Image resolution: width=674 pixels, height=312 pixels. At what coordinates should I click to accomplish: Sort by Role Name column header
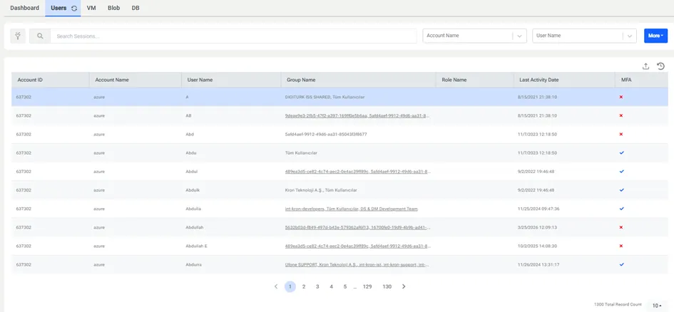click(x=475, y=80)
